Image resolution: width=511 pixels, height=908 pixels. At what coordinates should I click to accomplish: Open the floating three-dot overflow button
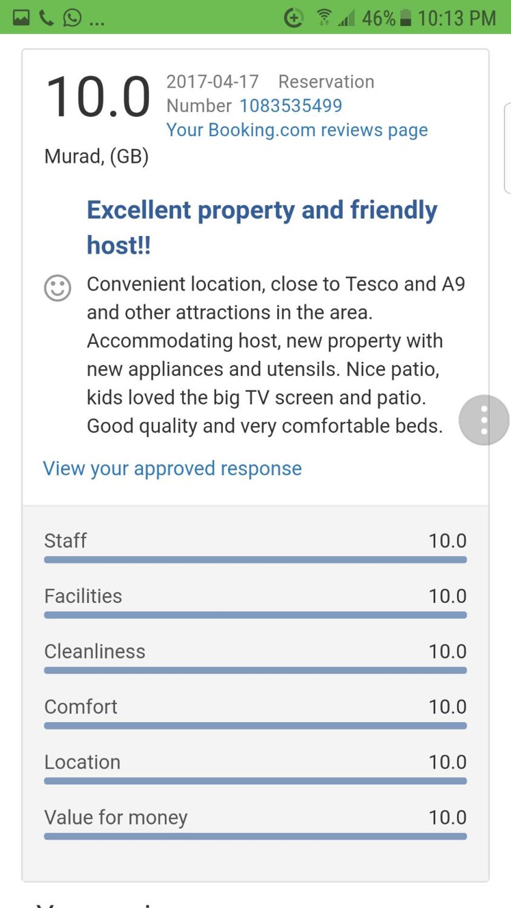484,420
